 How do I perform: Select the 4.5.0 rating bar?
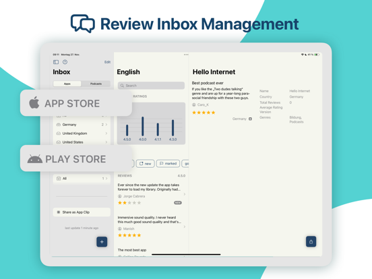coord(127,131)
